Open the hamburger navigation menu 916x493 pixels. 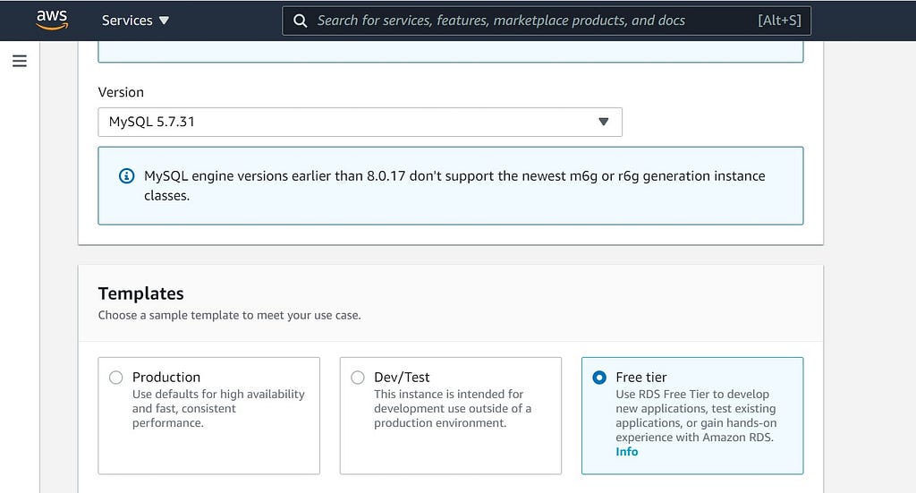click(20, 61)
